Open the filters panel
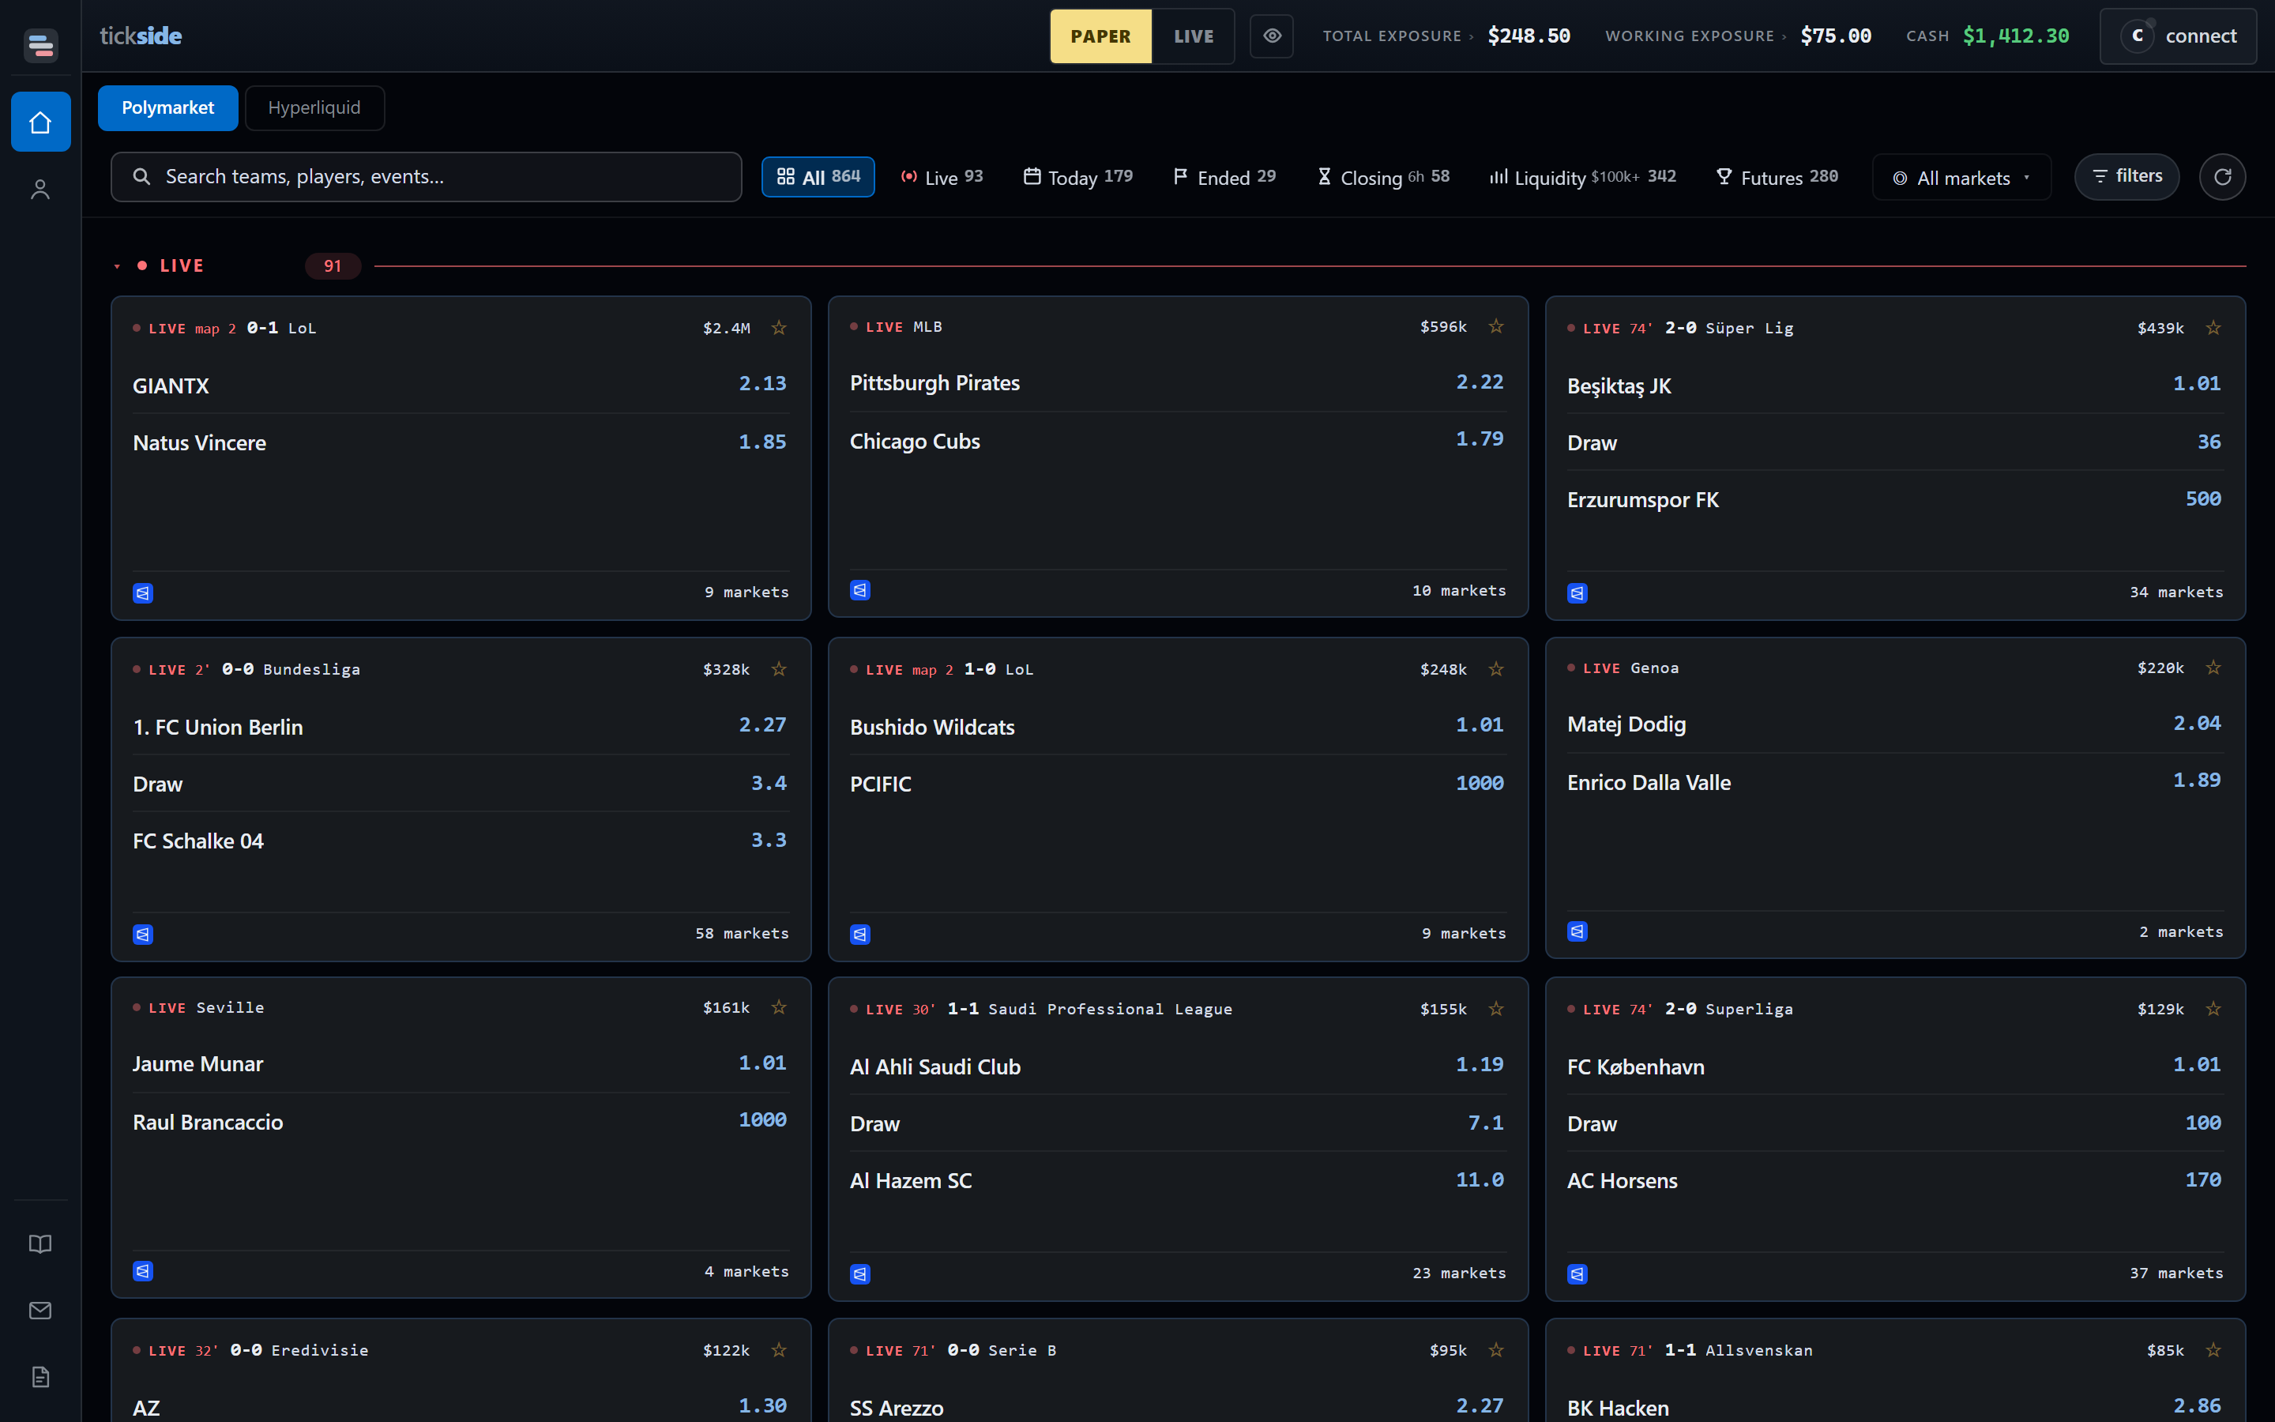This screenshot has width=2275, height=1422. pyautogui.click(x=2127, y=177)
